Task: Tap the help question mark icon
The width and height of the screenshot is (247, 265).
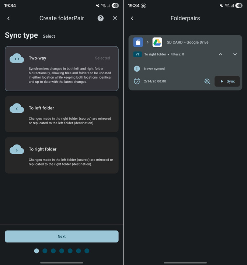Action: point(100,18)
